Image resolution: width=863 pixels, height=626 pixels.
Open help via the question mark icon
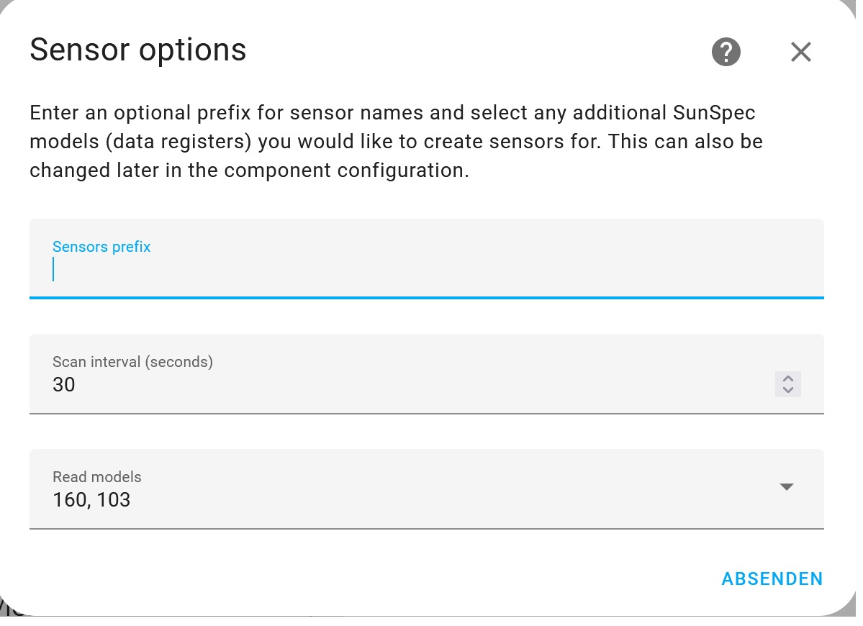(x=726, y=53)
